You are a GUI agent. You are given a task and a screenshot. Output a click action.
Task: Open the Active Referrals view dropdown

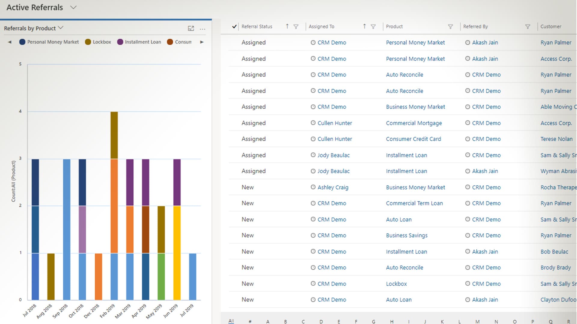click(73, 7)
